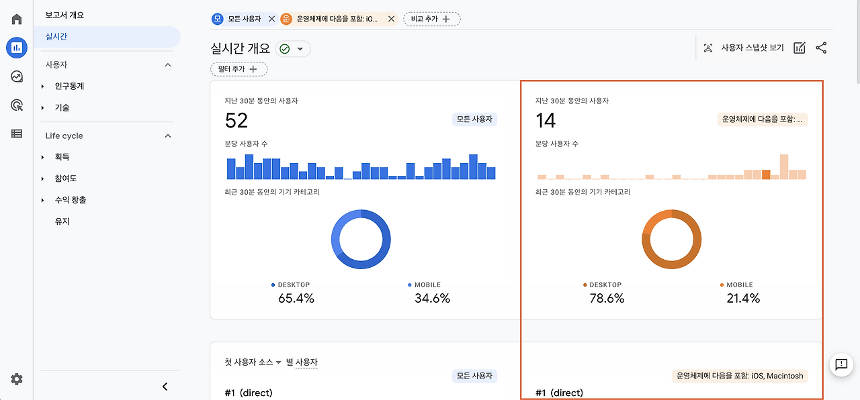Click the orange DESKTOP legend dot
This screenshot has width=860, height=400.
tap(585, 285)
